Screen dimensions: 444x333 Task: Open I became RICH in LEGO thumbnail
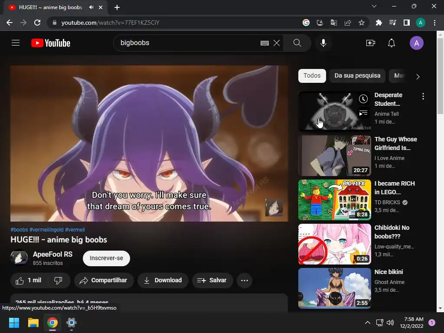(335, 199)
